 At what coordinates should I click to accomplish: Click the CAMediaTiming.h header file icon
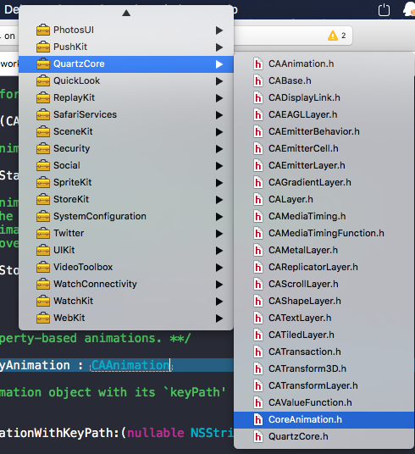point(258,216)
